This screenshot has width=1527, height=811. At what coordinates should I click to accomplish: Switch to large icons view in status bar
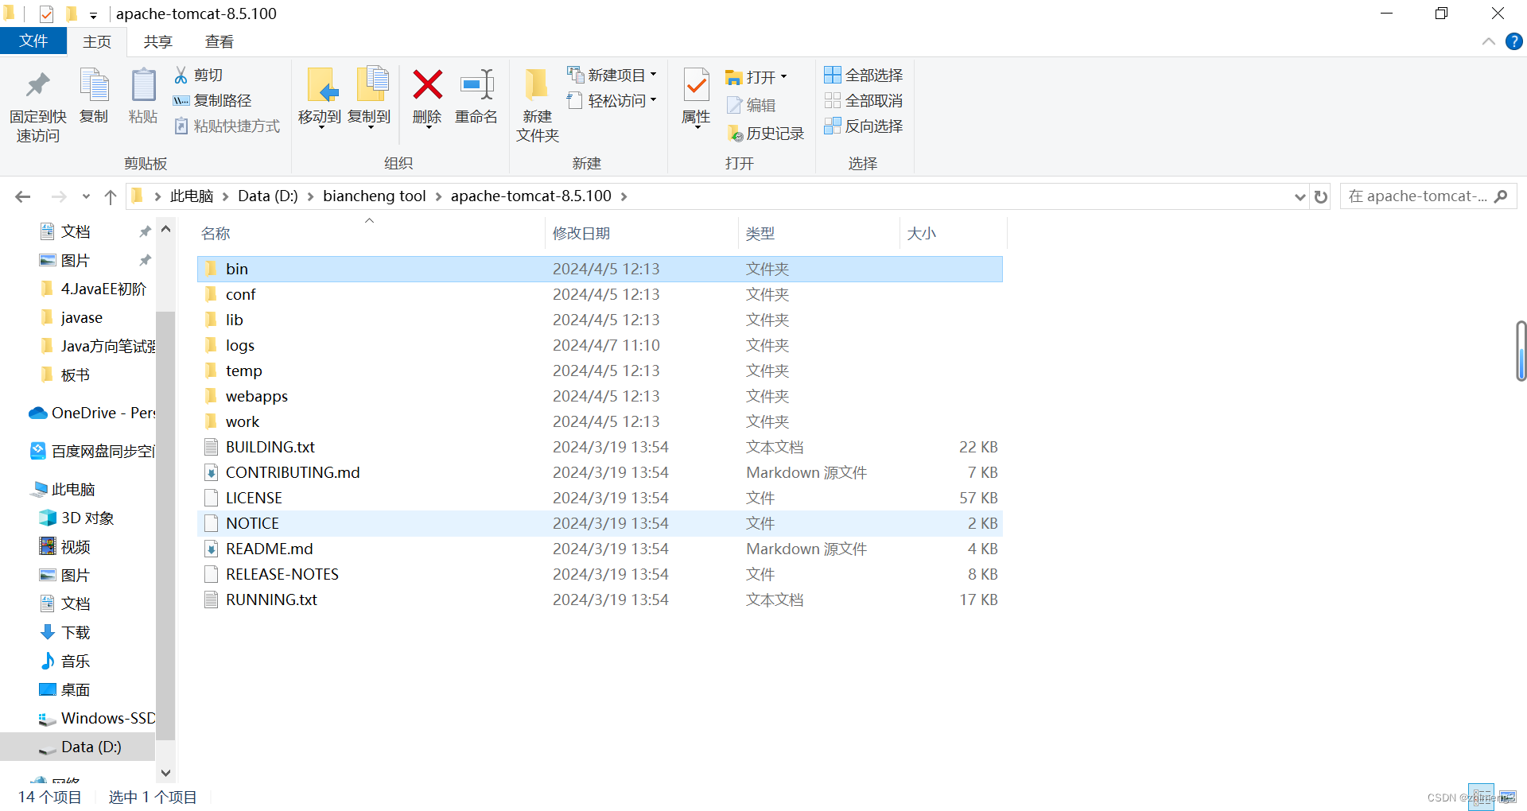(1508, 797)
